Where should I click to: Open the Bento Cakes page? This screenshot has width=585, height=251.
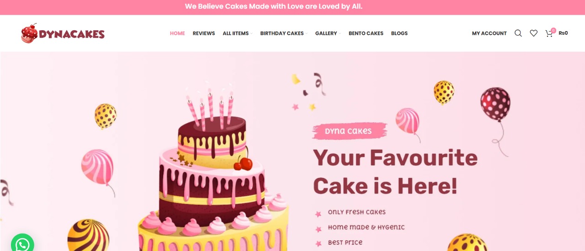[x=366, y=33]
